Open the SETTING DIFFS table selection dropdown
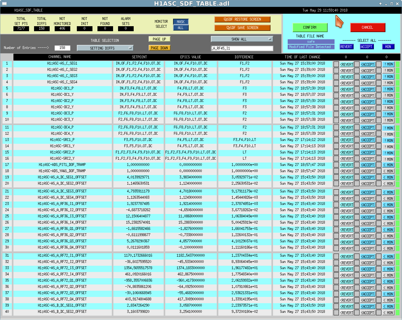Viewport: 402px width, 320px height. click(x=105, y=48)
